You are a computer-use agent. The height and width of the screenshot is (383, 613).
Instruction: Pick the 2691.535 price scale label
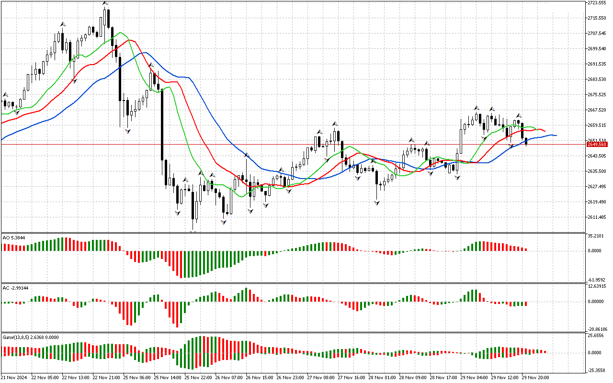point(597,64)
